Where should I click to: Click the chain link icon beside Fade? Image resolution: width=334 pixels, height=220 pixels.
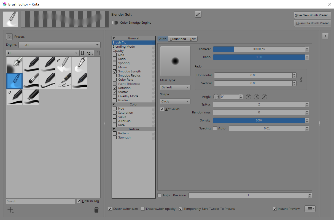click(x=301, y=79)
